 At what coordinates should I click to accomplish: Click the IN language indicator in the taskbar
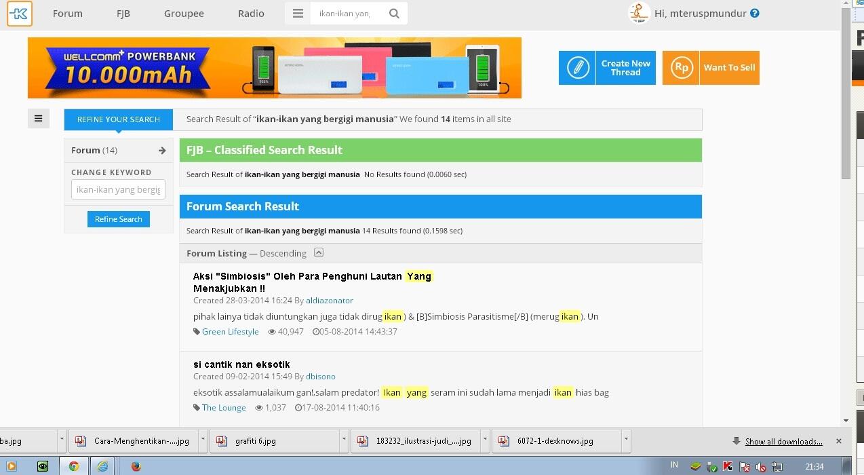click(674, 465)
